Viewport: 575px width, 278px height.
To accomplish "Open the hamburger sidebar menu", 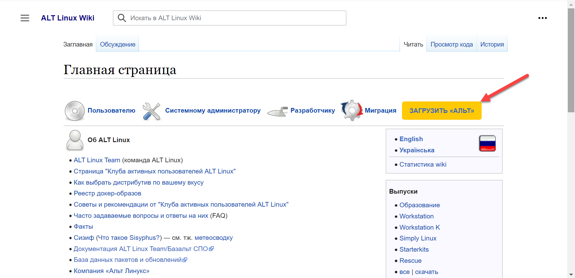I will pyautogui.click(x=25, y=18).
